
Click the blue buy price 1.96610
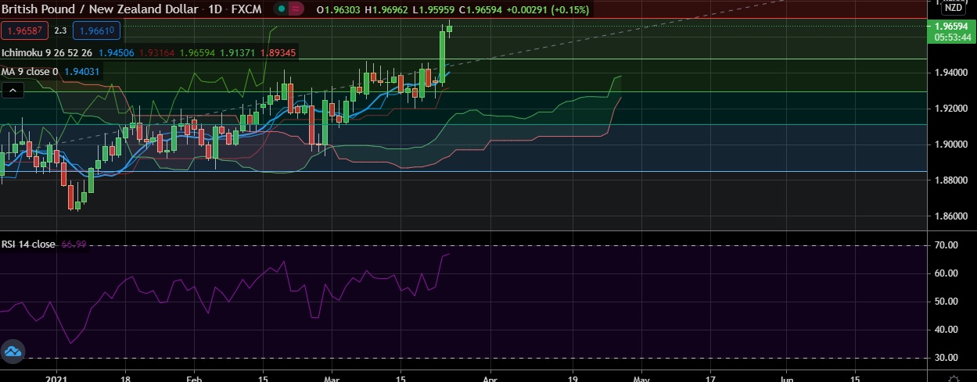(x=97, y=30)
